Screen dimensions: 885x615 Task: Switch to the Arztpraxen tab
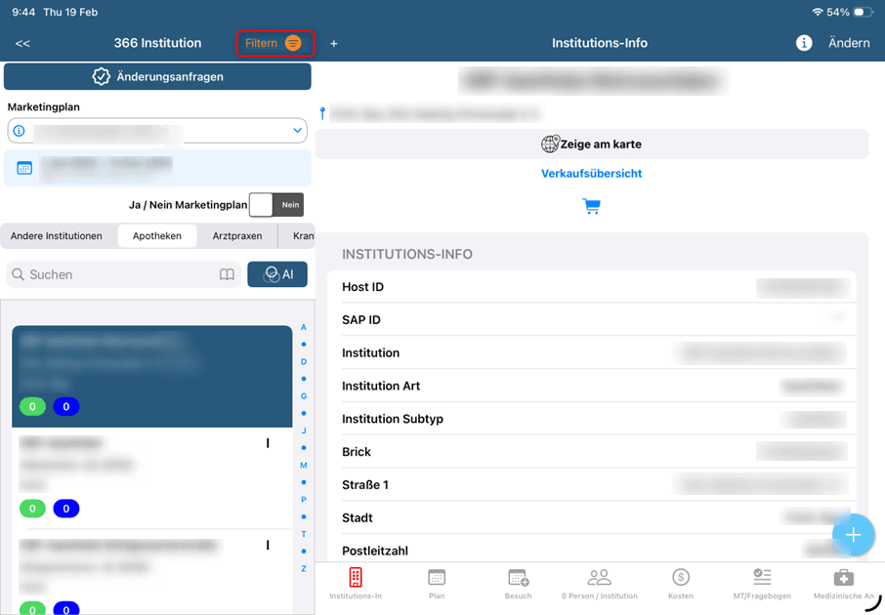point(237,236)
